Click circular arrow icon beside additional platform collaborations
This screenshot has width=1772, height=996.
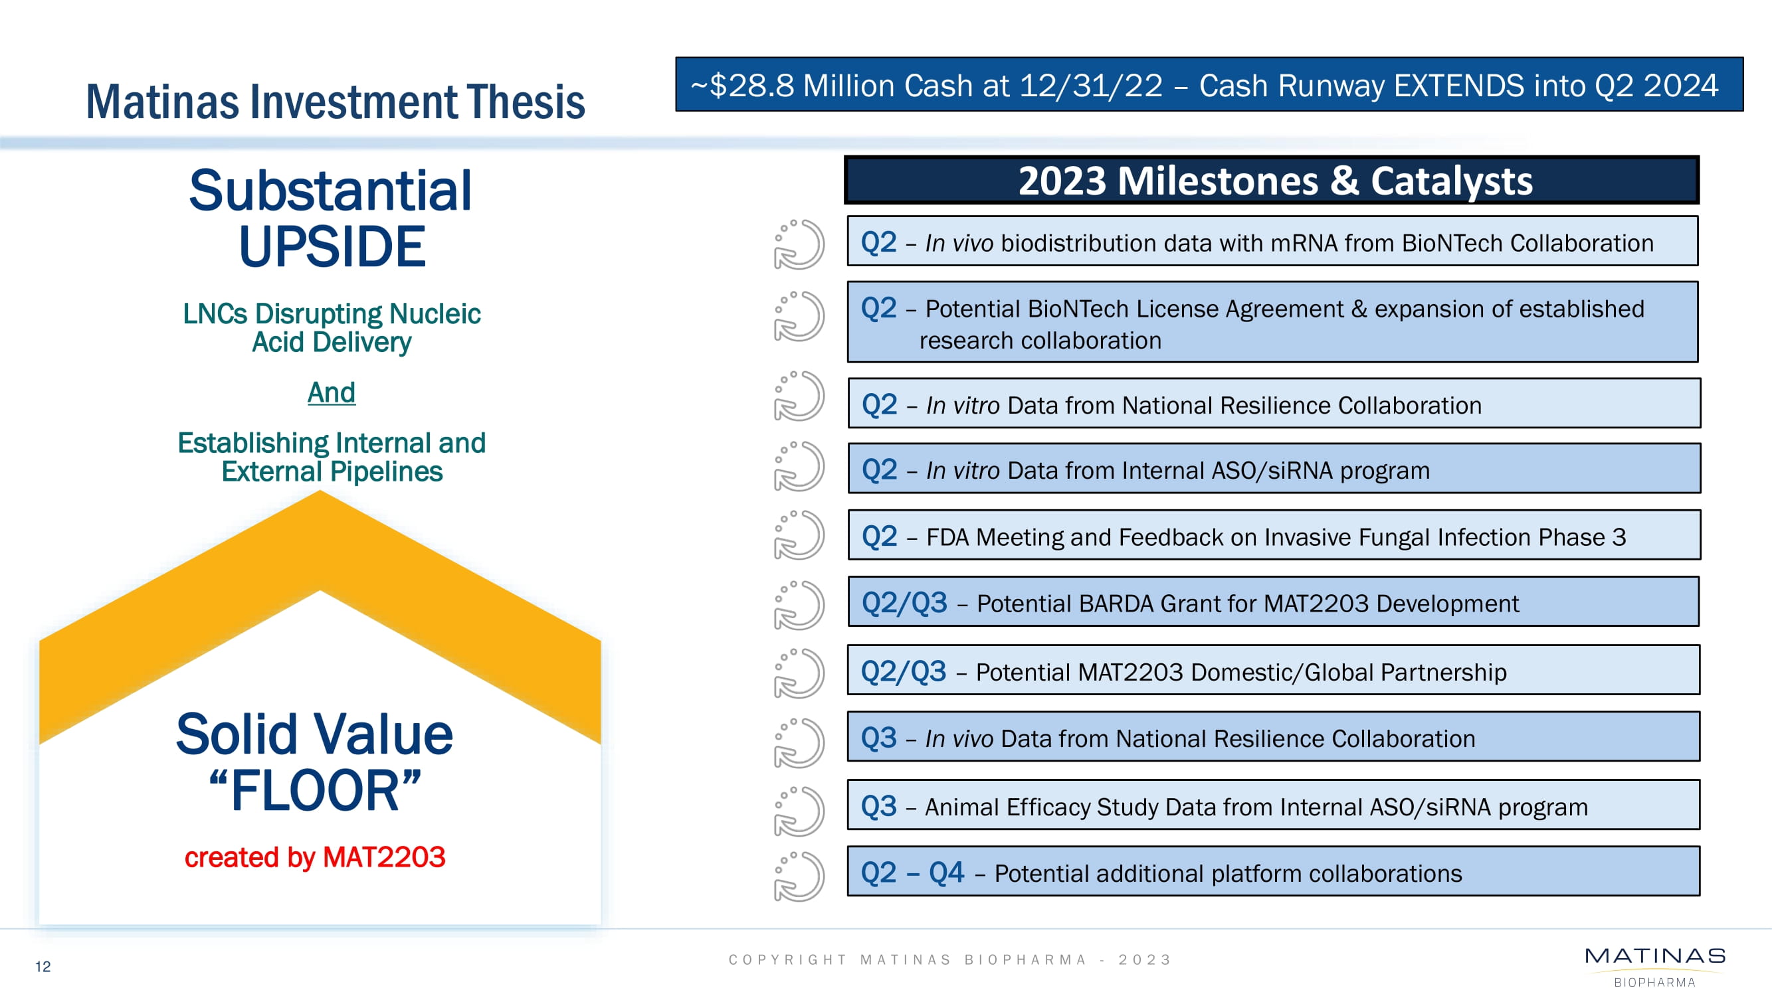(799, 876)
